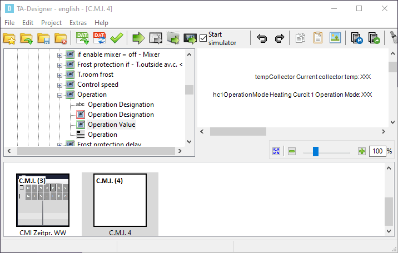
Task: Collapse the Operation tree node
Action: [60, 95]
